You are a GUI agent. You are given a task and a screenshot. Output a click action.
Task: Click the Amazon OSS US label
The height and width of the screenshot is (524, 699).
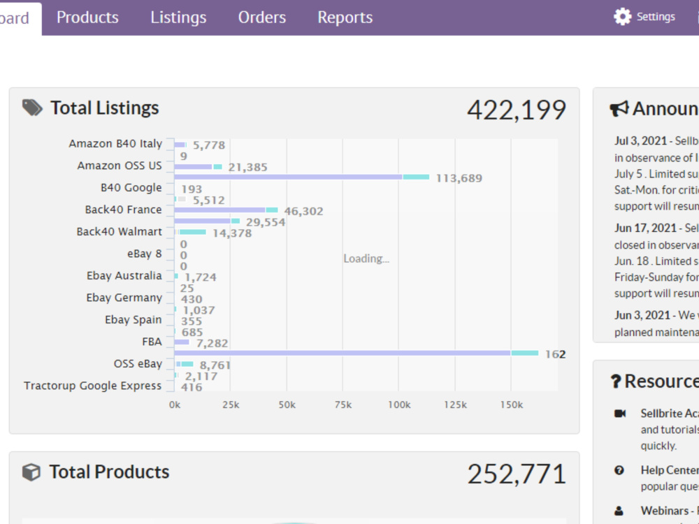point(120,166)
